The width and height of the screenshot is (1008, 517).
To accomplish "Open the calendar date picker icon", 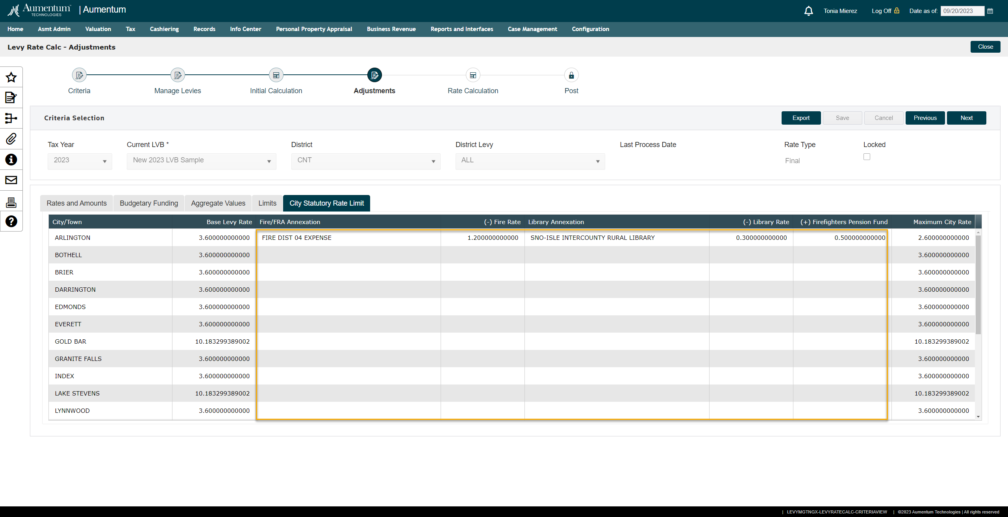I will pos(990,11).
